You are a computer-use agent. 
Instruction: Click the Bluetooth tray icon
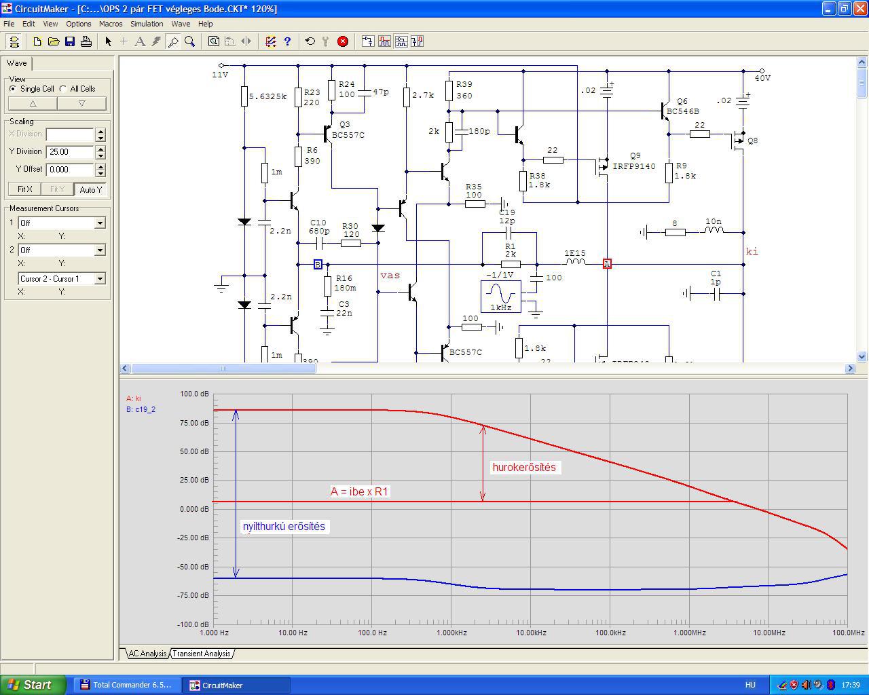[x=830, y=685]
